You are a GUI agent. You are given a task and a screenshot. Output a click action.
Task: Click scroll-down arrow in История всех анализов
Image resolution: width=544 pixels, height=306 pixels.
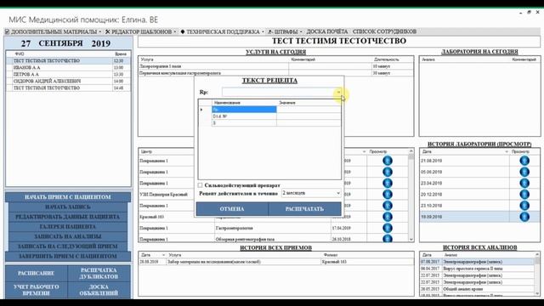[537, 293]
